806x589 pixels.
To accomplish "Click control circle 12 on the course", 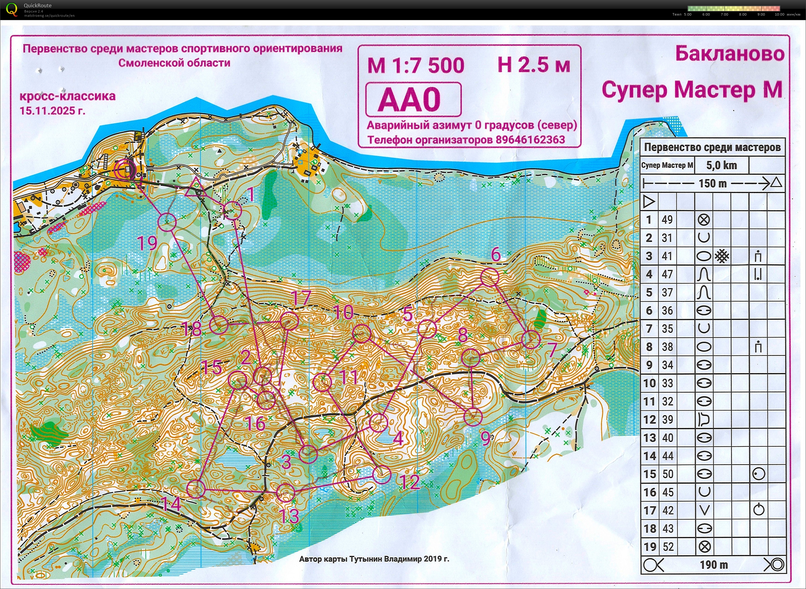I will [382, 475].
